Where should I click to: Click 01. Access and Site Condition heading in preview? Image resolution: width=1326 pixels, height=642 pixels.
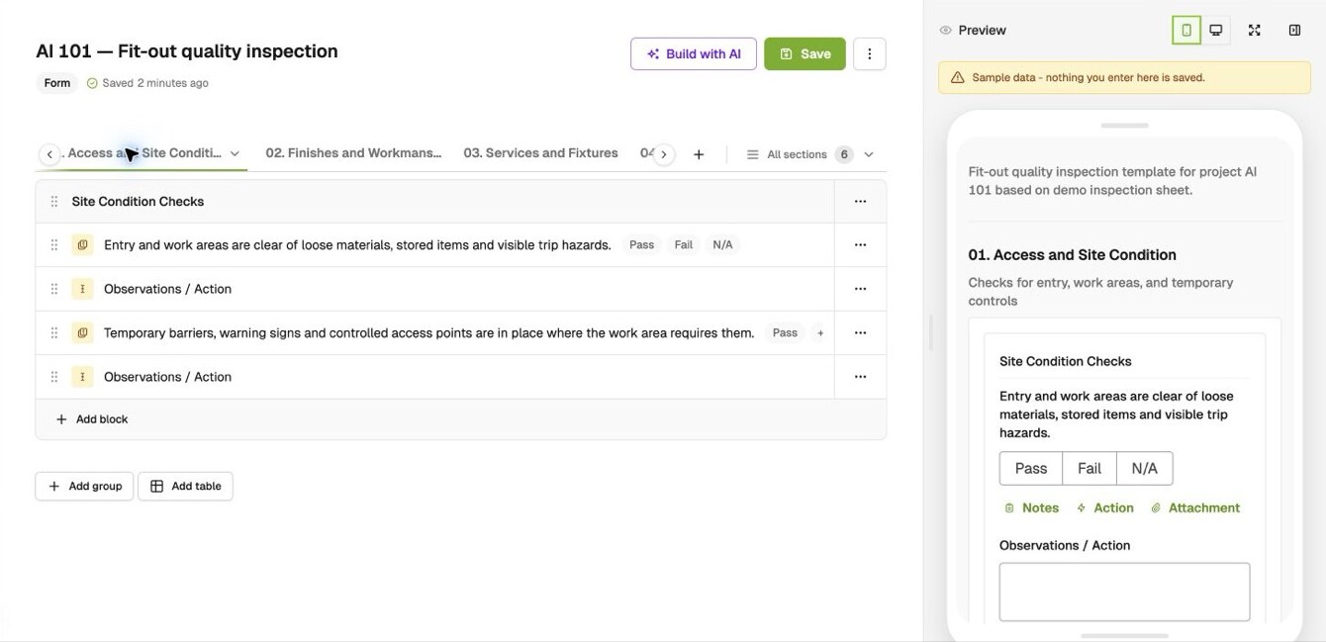pos(1072,255)
